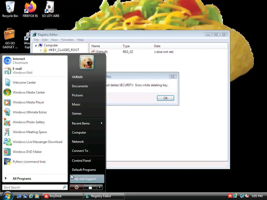267x200 pixels.
Task: Open Default Programs
Action: pyautogui.click(x=87, y=170)
